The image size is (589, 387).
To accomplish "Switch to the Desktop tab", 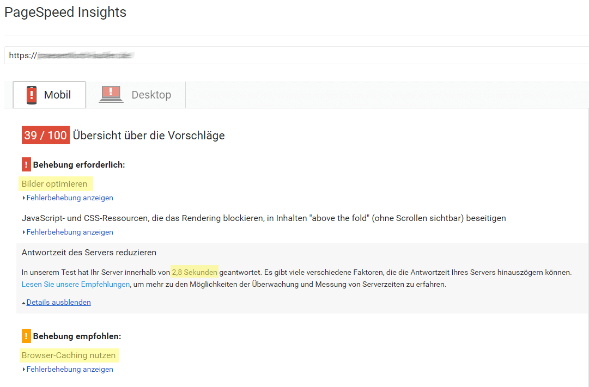I will (135, 95).
